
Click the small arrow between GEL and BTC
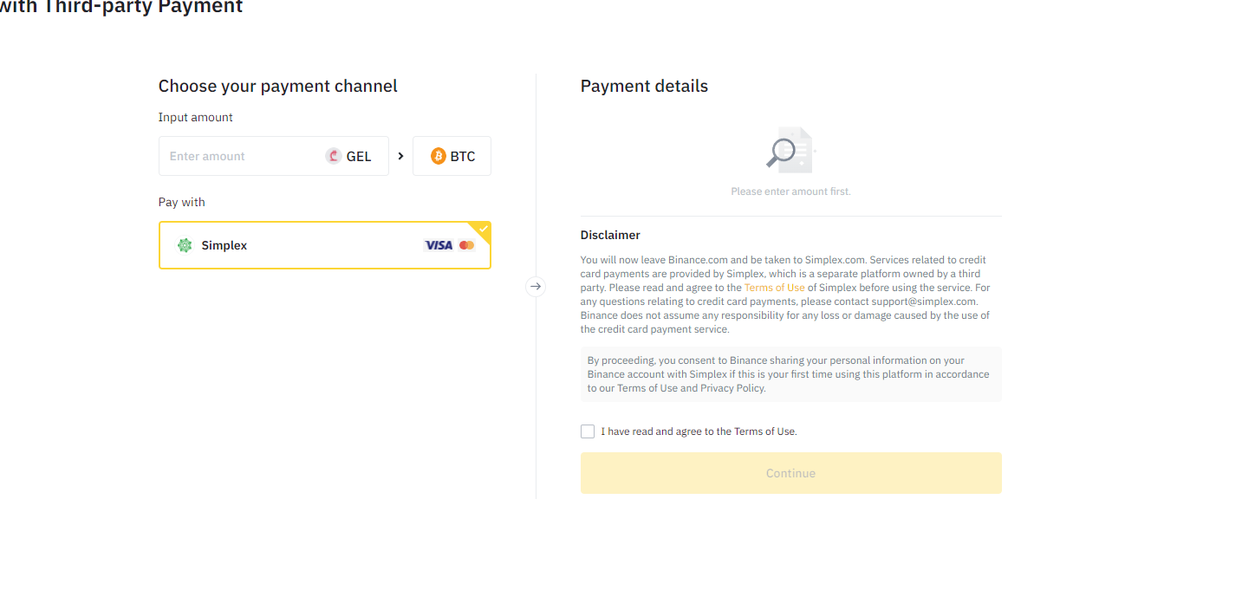[400, 156]
